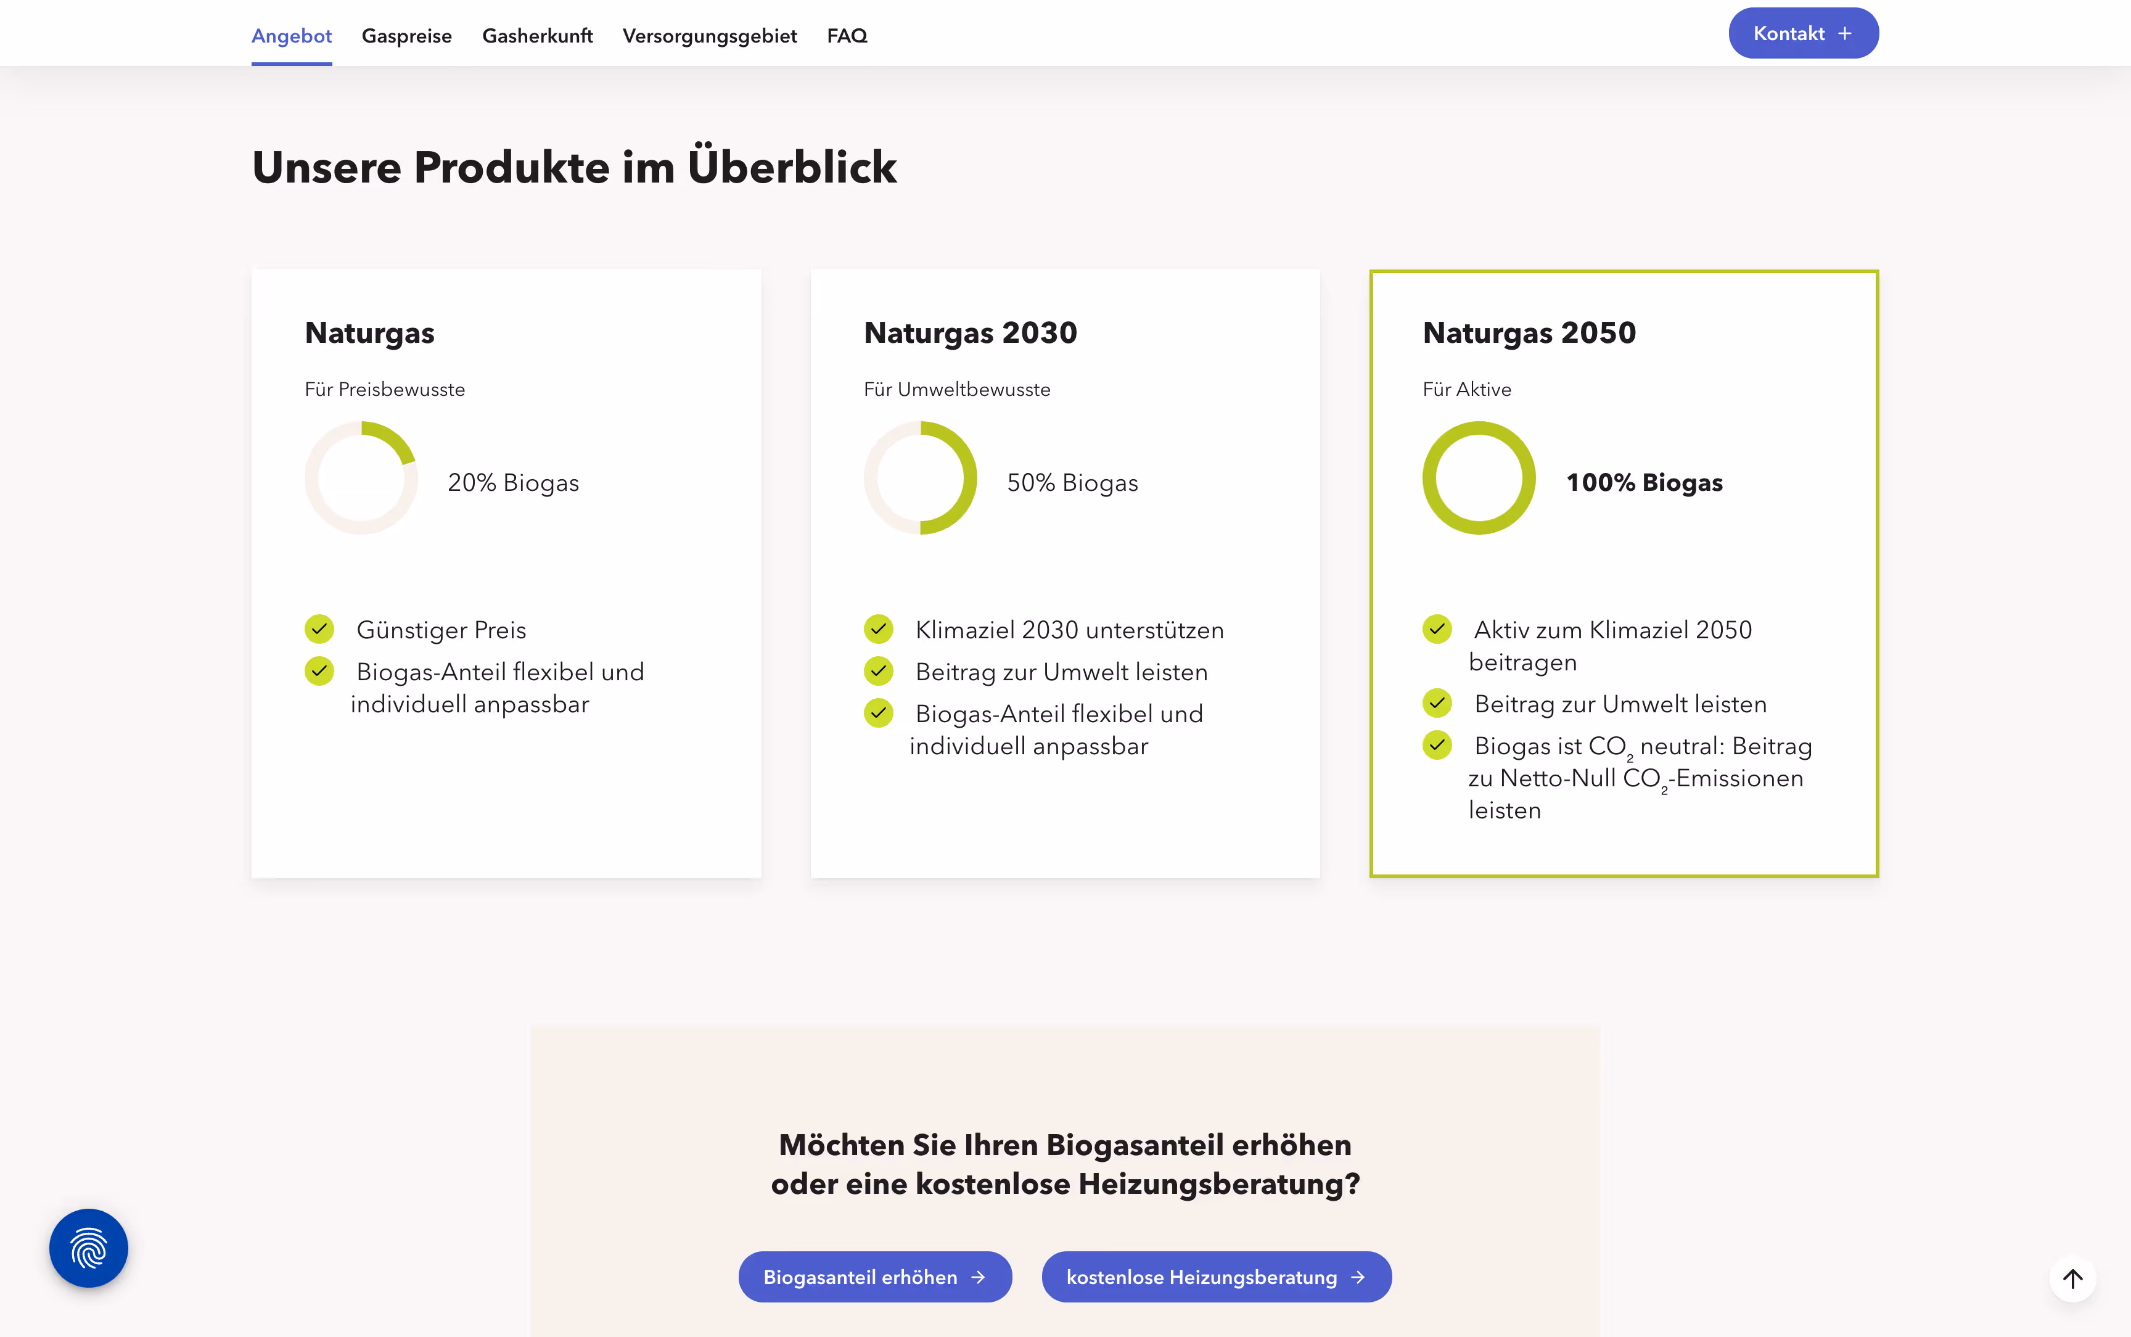Select the Naturgas 2050 product card

[1623, 573]
